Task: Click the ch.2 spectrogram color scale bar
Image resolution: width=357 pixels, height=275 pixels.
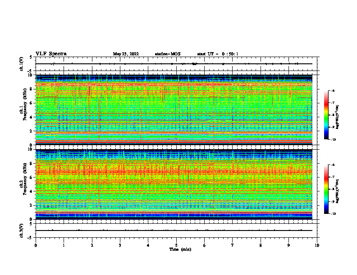Action: coord(326,189)
